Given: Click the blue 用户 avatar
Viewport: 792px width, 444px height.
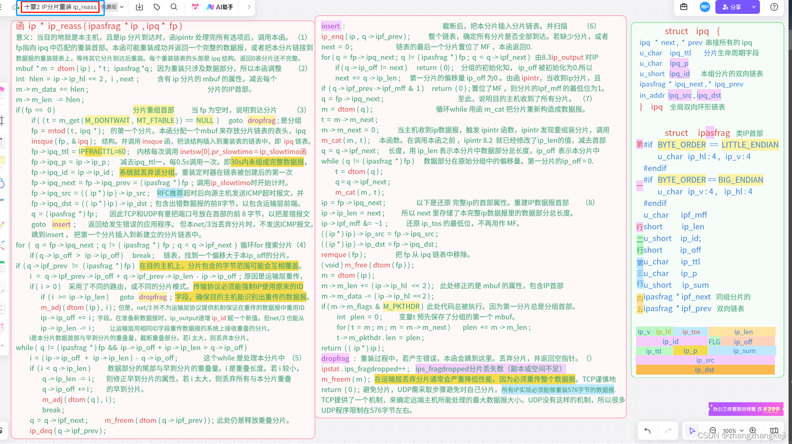Looking at the screenshot, I should pyautogui.click(x=705, y=7).
